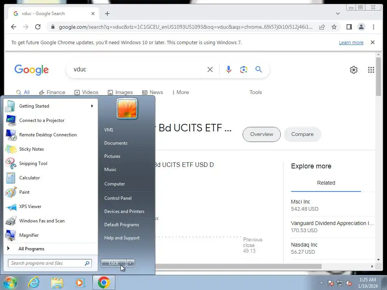
Task: Reload the page with refresh icon
Action: click(38, 27)
